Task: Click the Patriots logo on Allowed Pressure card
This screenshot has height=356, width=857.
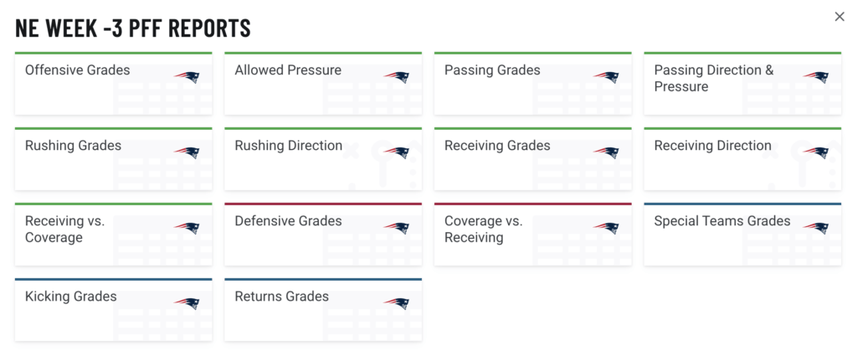Action: (x=397, y=77)
